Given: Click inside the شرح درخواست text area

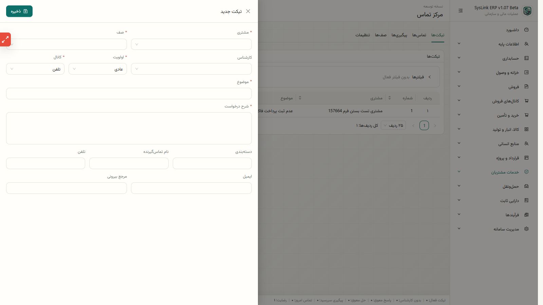Looking at the screenshot, I should [x=129, y=128].
